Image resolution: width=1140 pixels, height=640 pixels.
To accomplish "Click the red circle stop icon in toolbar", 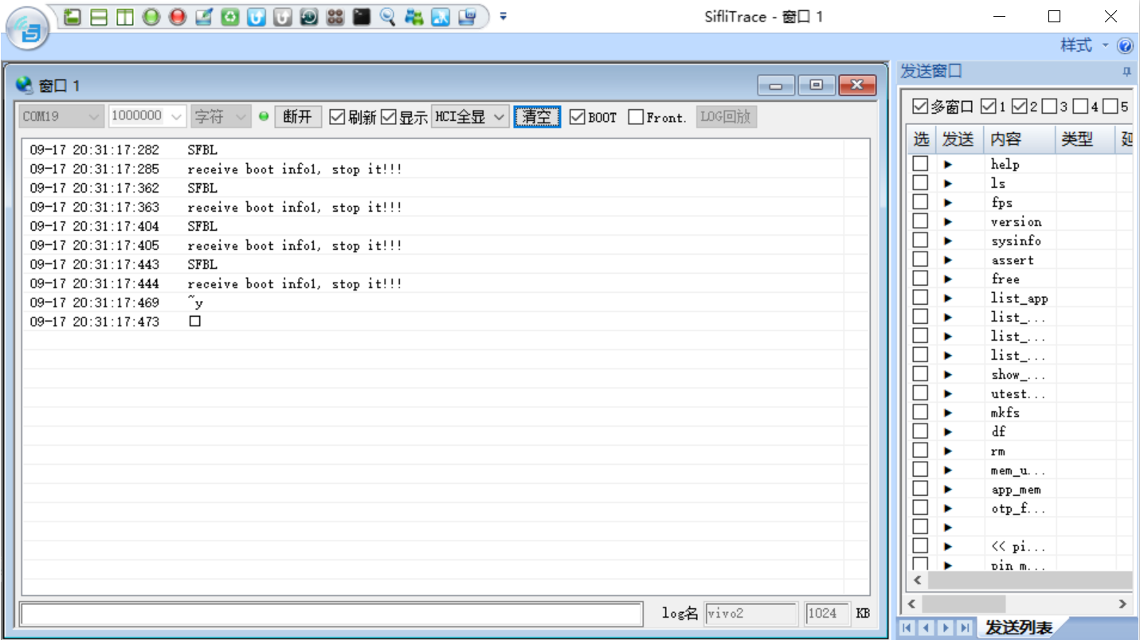I will click(178, 17).
